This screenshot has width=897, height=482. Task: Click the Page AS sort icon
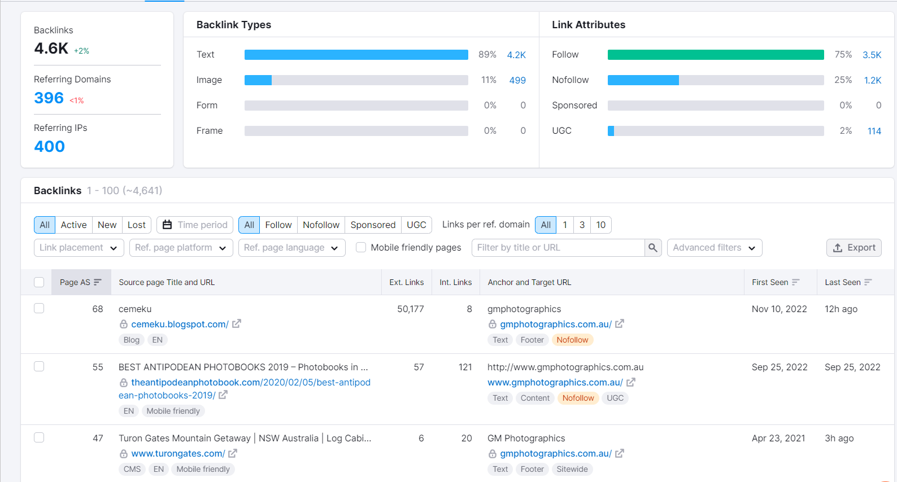[98, 282]
